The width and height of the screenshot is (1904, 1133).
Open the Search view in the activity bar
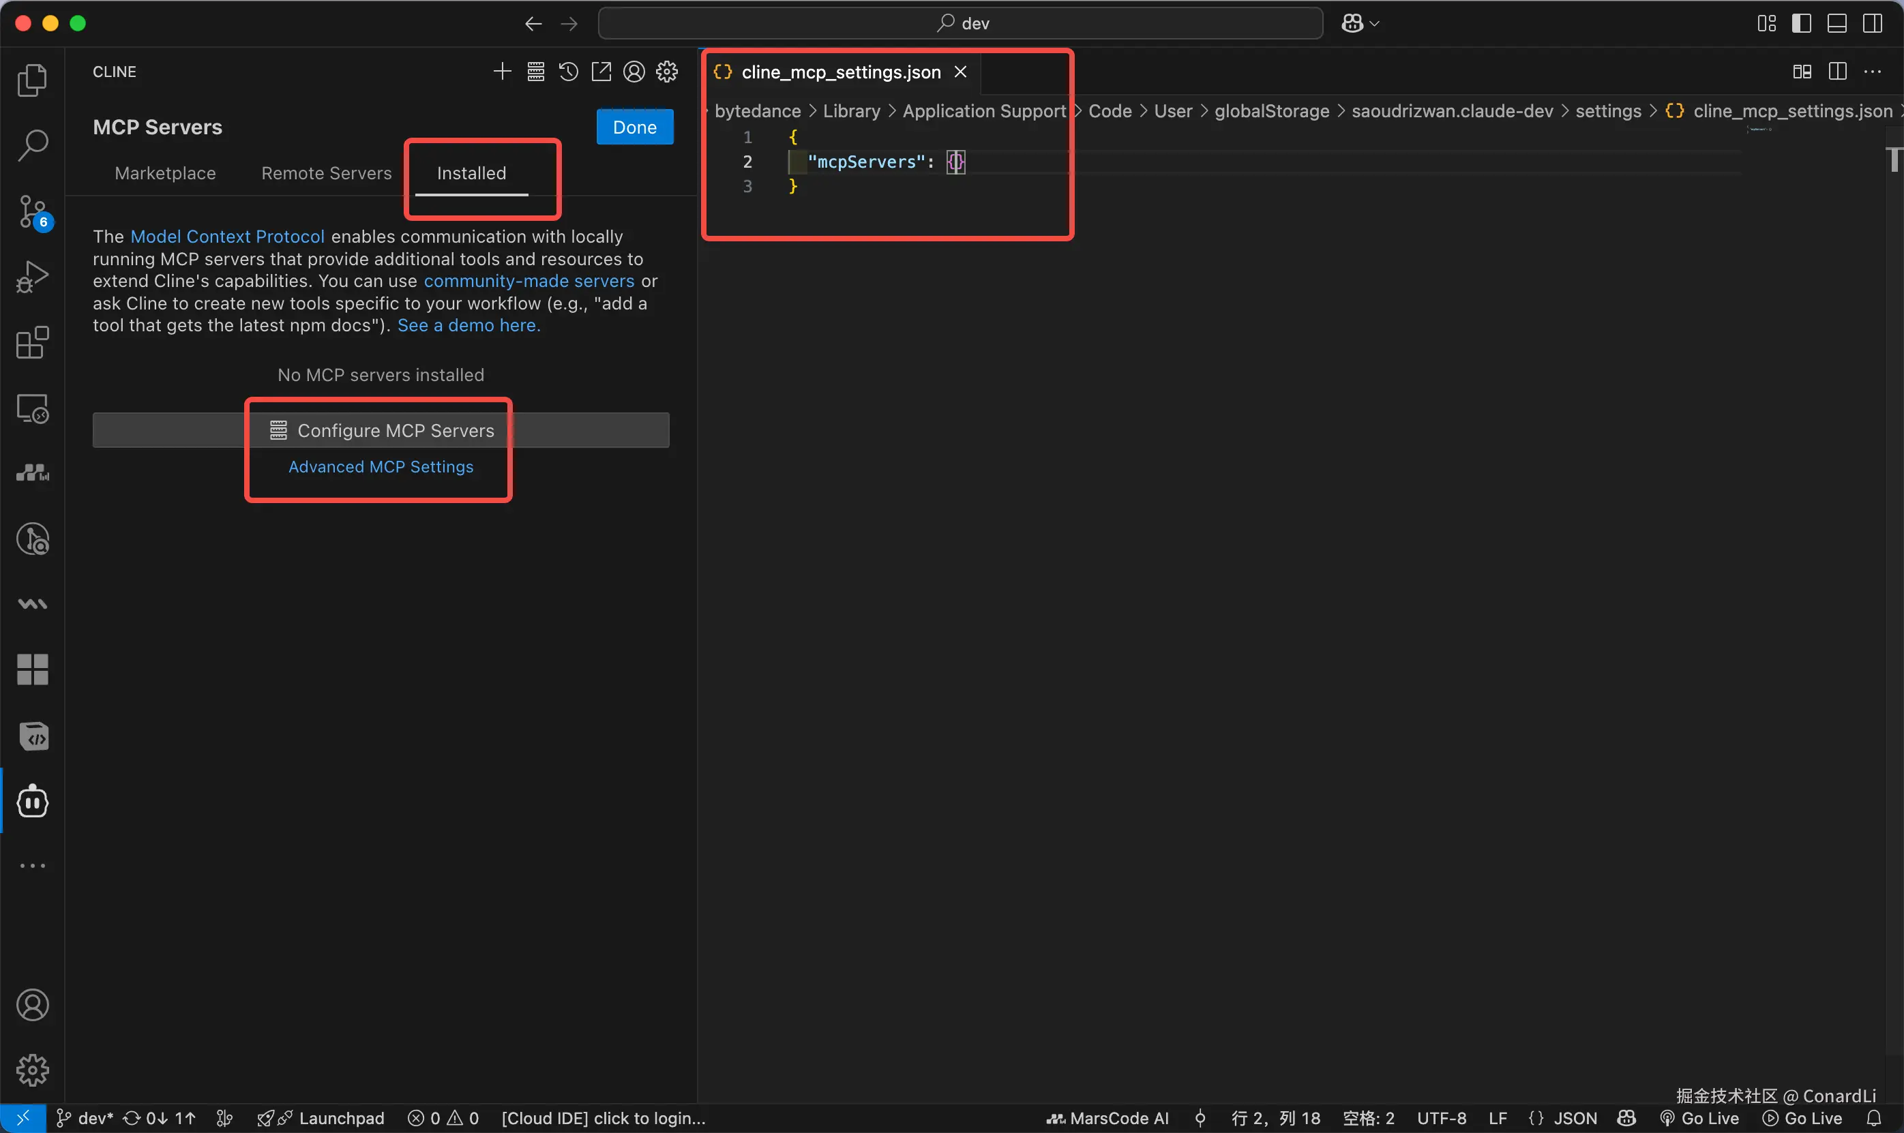(x=32, y=145)
